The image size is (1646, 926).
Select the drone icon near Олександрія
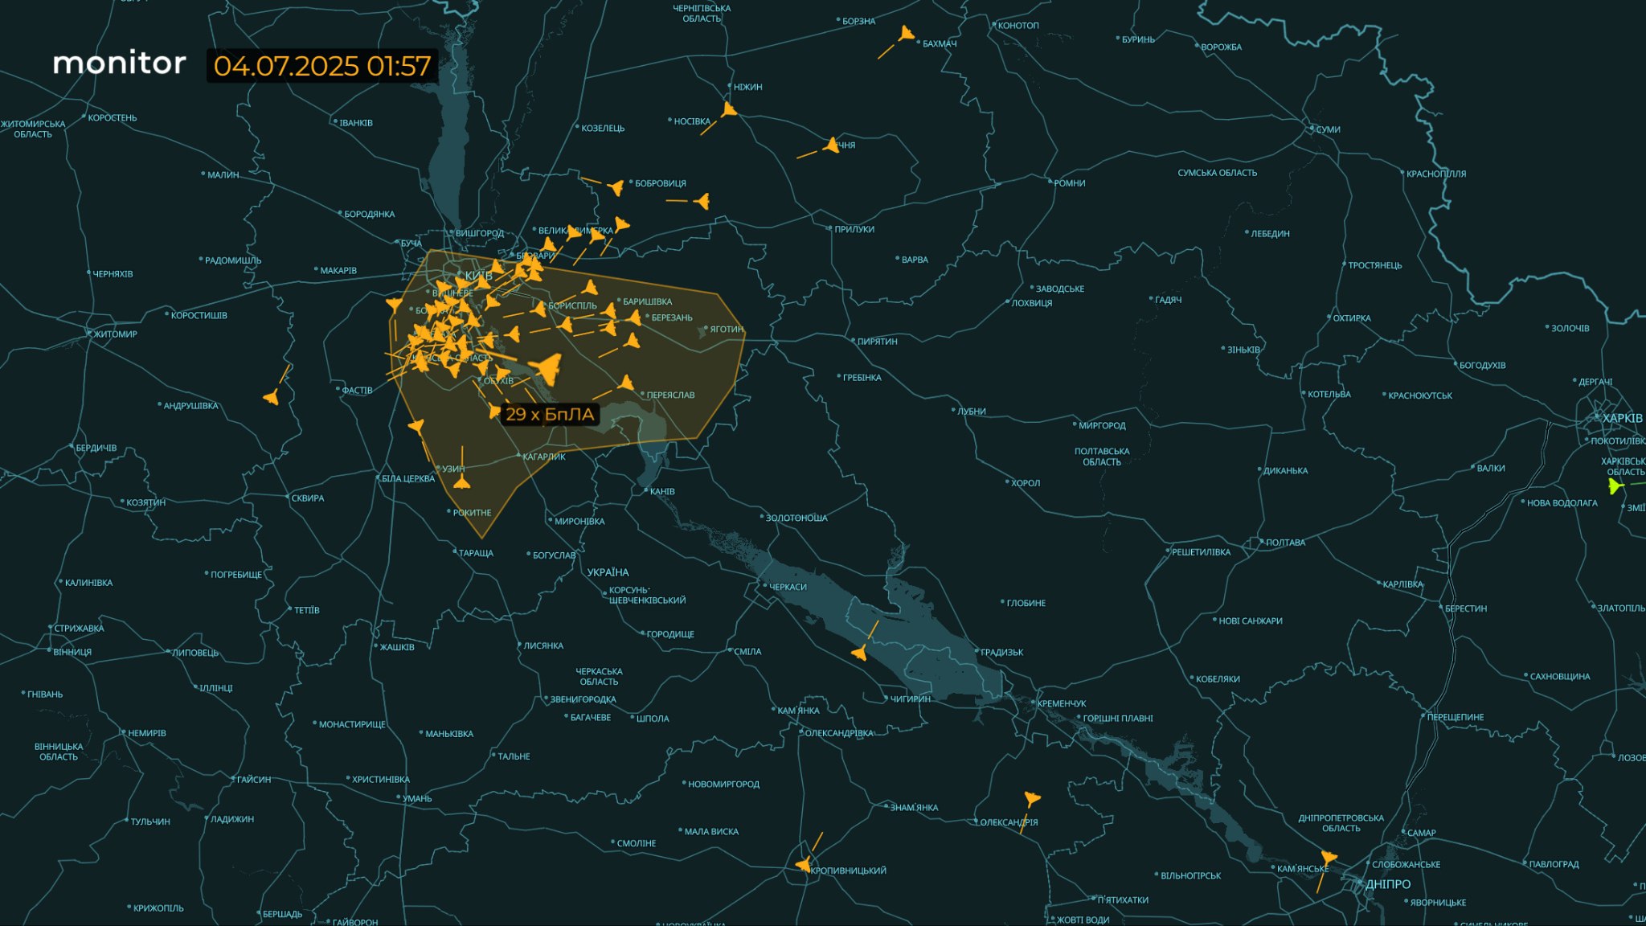click(x=1032, y=798)
